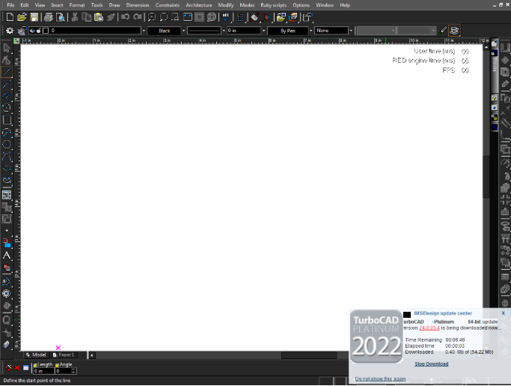Open a file with folder icon
Viewport: 511px width, 386px height.
[x=22, y=17]
